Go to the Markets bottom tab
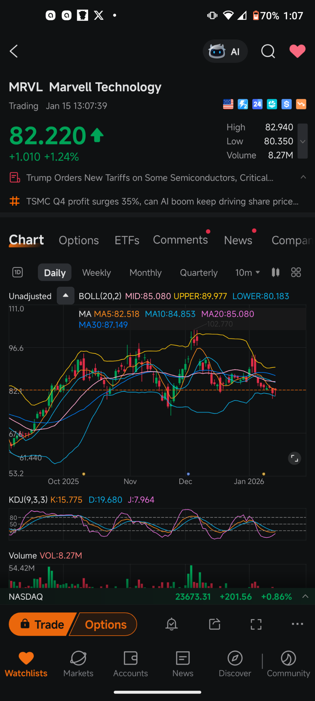This screenshot has height=701, width=315. (78, 664)
